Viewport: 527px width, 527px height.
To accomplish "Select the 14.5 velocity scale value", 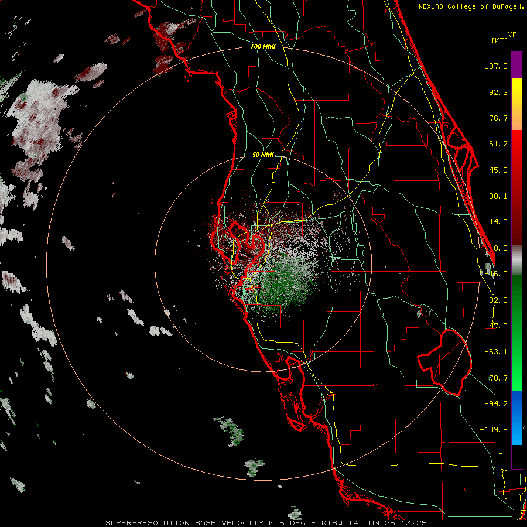I will pos(498,222).
